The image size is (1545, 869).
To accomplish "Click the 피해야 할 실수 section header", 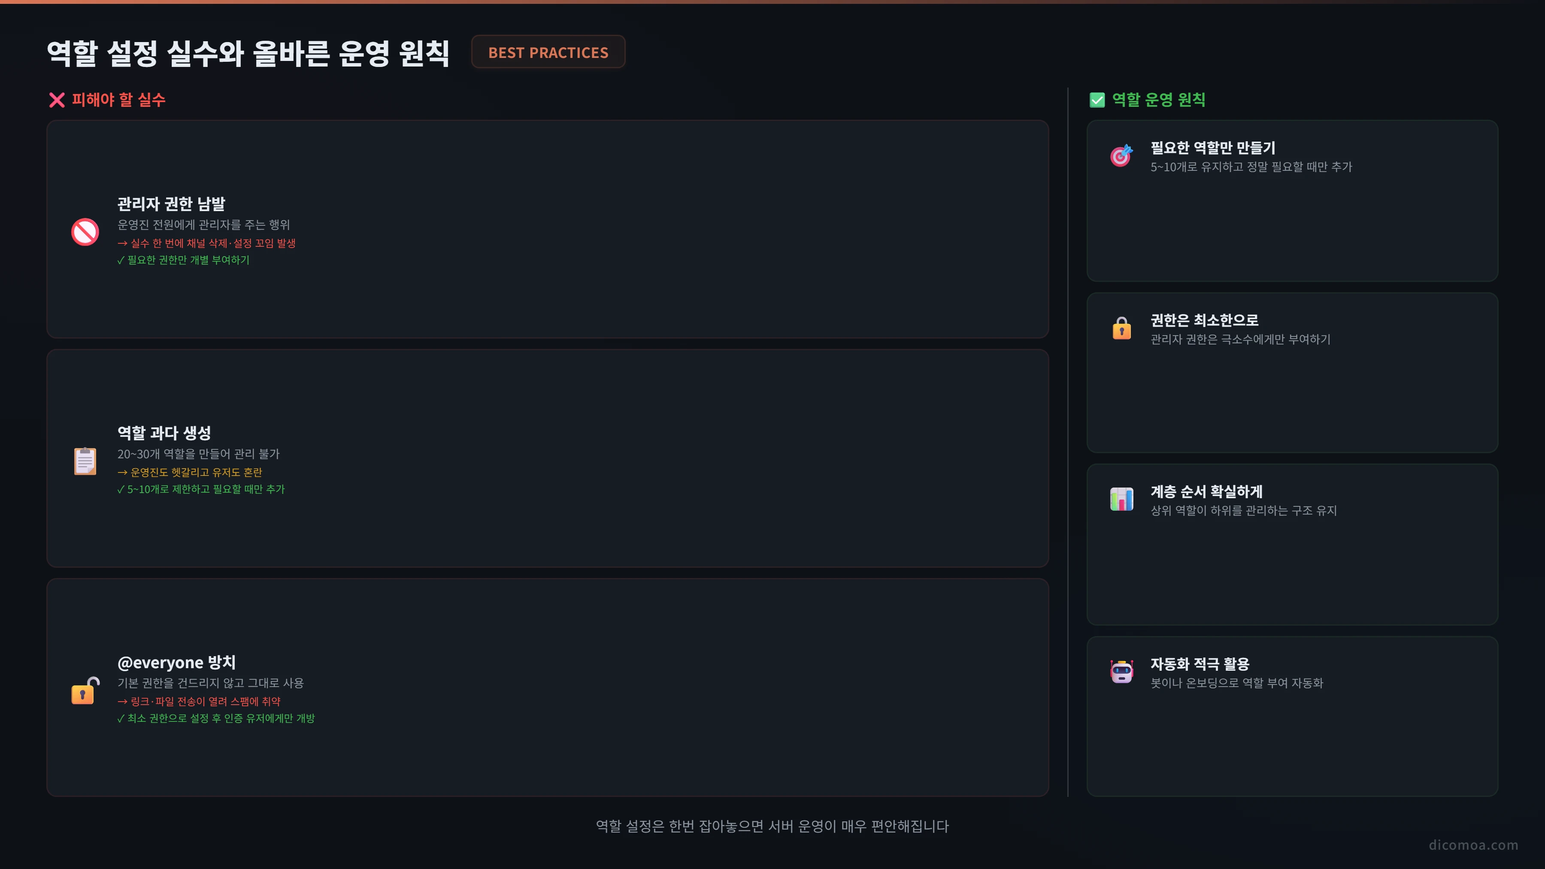I will pyautogui.click(x=118, y=100).
